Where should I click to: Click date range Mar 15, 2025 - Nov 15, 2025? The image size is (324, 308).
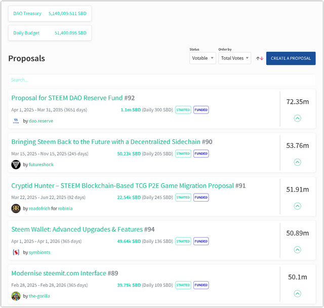pyautogui.click(x=50, y=153)
